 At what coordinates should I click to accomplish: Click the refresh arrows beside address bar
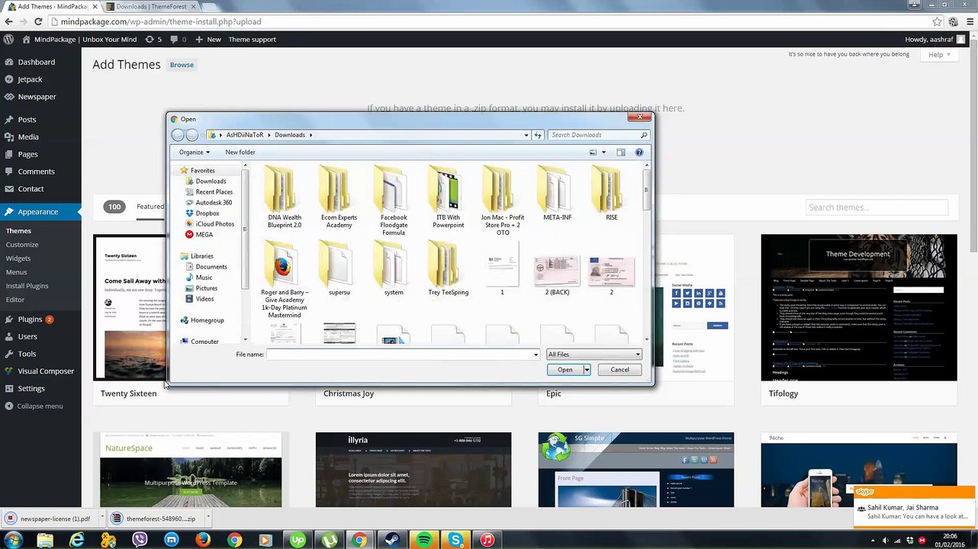pyautogui.click(x=538, y=135)
